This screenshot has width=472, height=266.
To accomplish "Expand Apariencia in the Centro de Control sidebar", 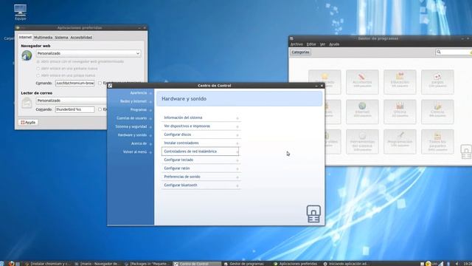I will (142, 93).
